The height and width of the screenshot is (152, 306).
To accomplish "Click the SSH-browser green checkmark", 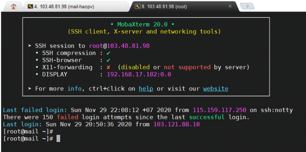I will 108,60.
